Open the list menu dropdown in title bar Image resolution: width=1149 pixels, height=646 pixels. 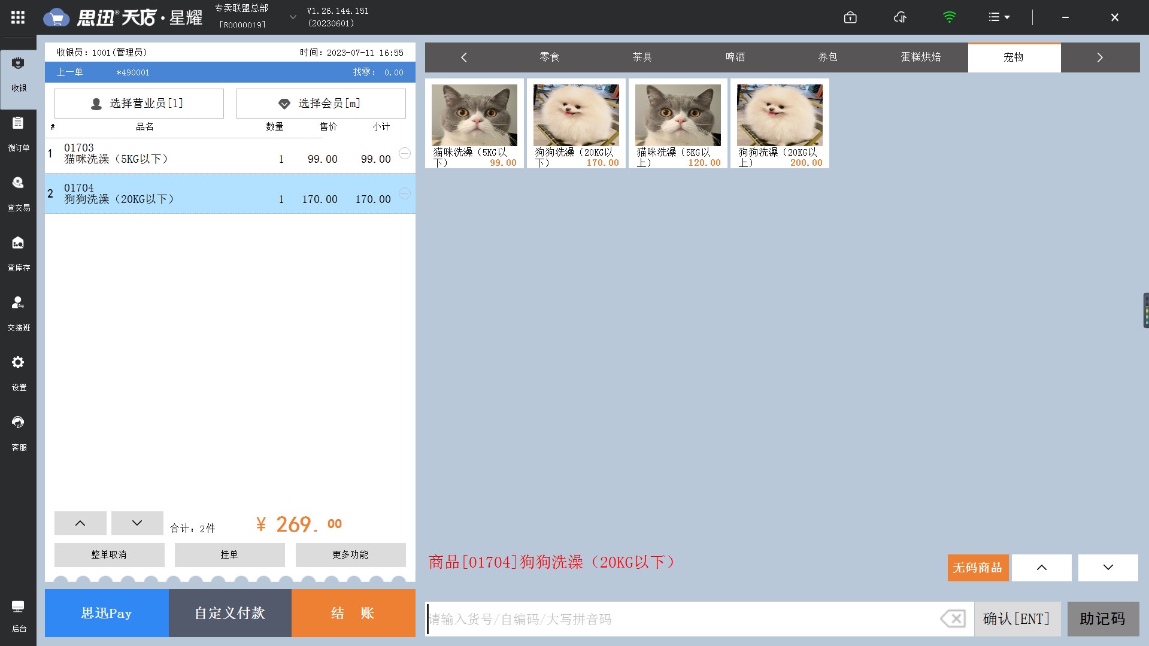[x=999, y=17]
